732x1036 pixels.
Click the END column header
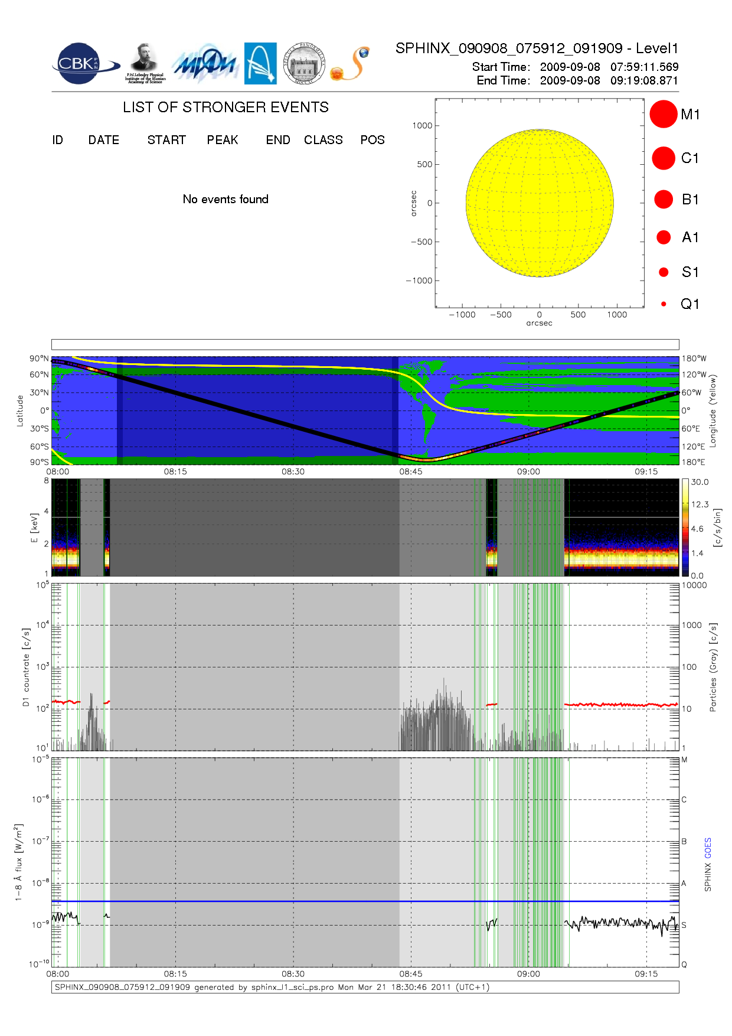tap(278, 140)
